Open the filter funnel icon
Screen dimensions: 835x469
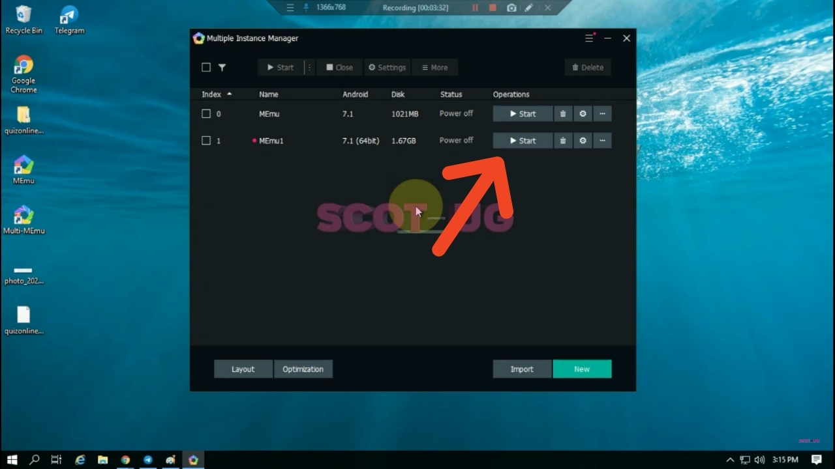[222, 67]
